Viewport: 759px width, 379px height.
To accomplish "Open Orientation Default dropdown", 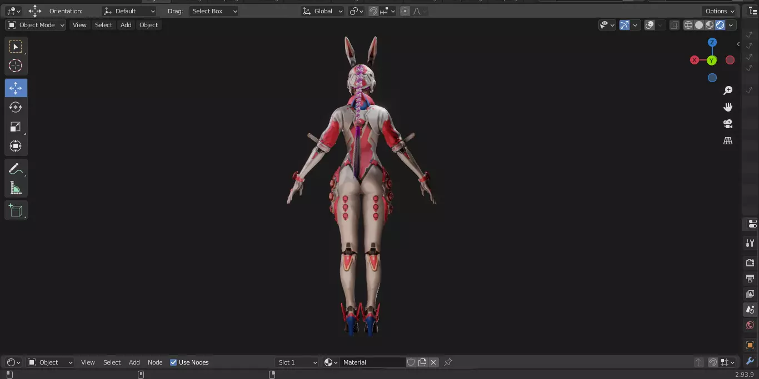I will (x=129, y=11).
